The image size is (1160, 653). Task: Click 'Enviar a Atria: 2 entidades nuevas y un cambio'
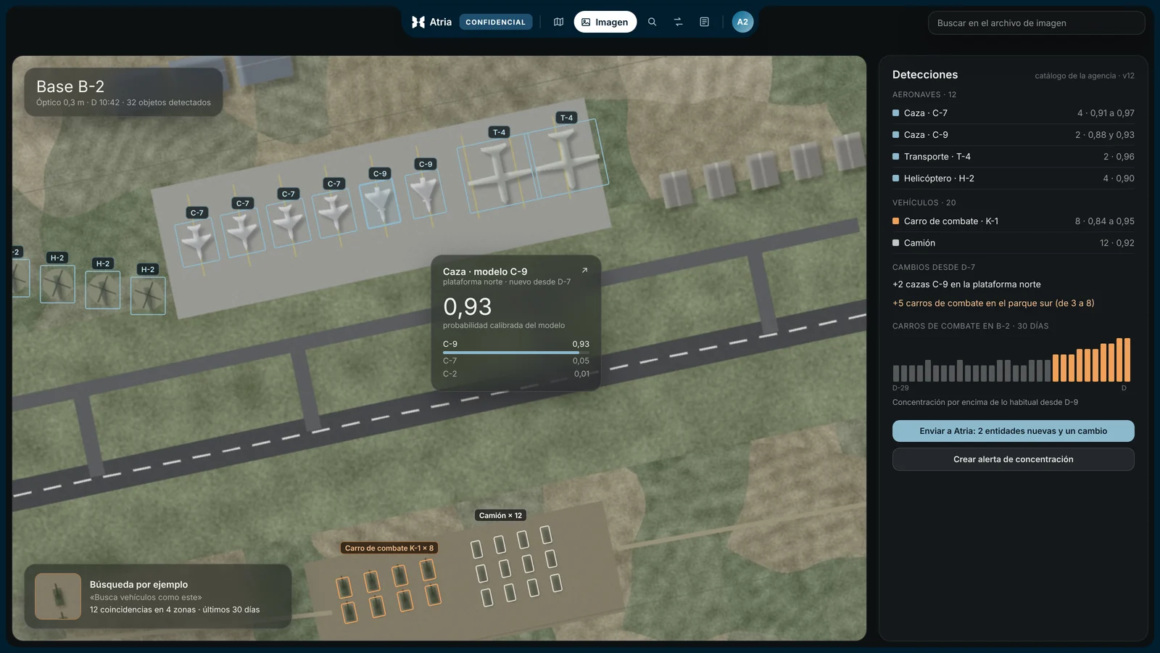(x=1014, y=431)
